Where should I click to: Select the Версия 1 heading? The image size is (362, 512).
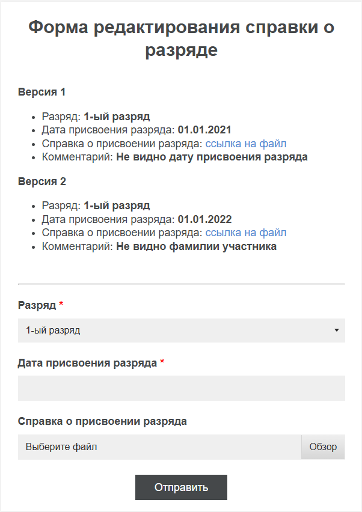coord(41,93)
